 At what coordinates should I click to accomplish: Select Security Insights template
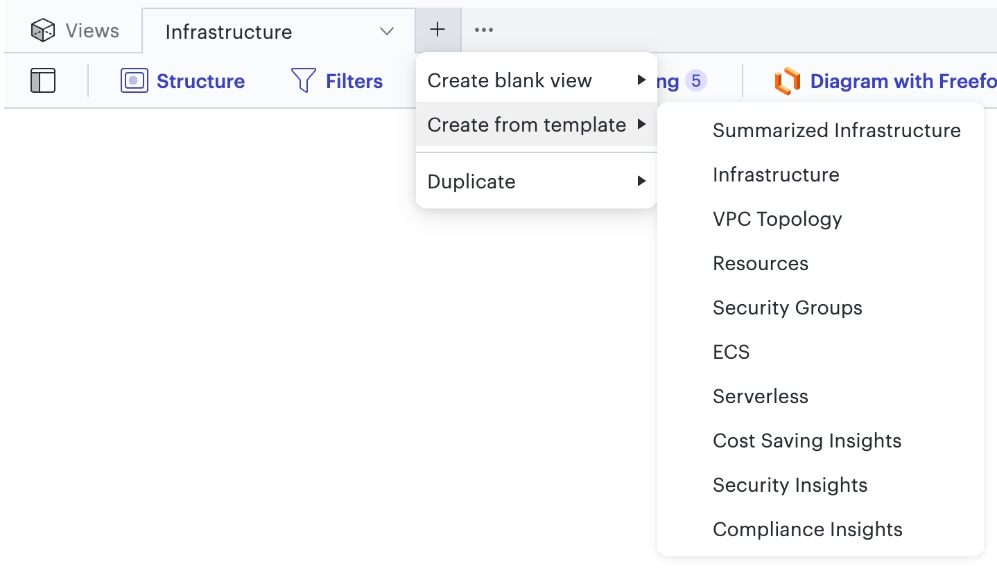point(820,485)
